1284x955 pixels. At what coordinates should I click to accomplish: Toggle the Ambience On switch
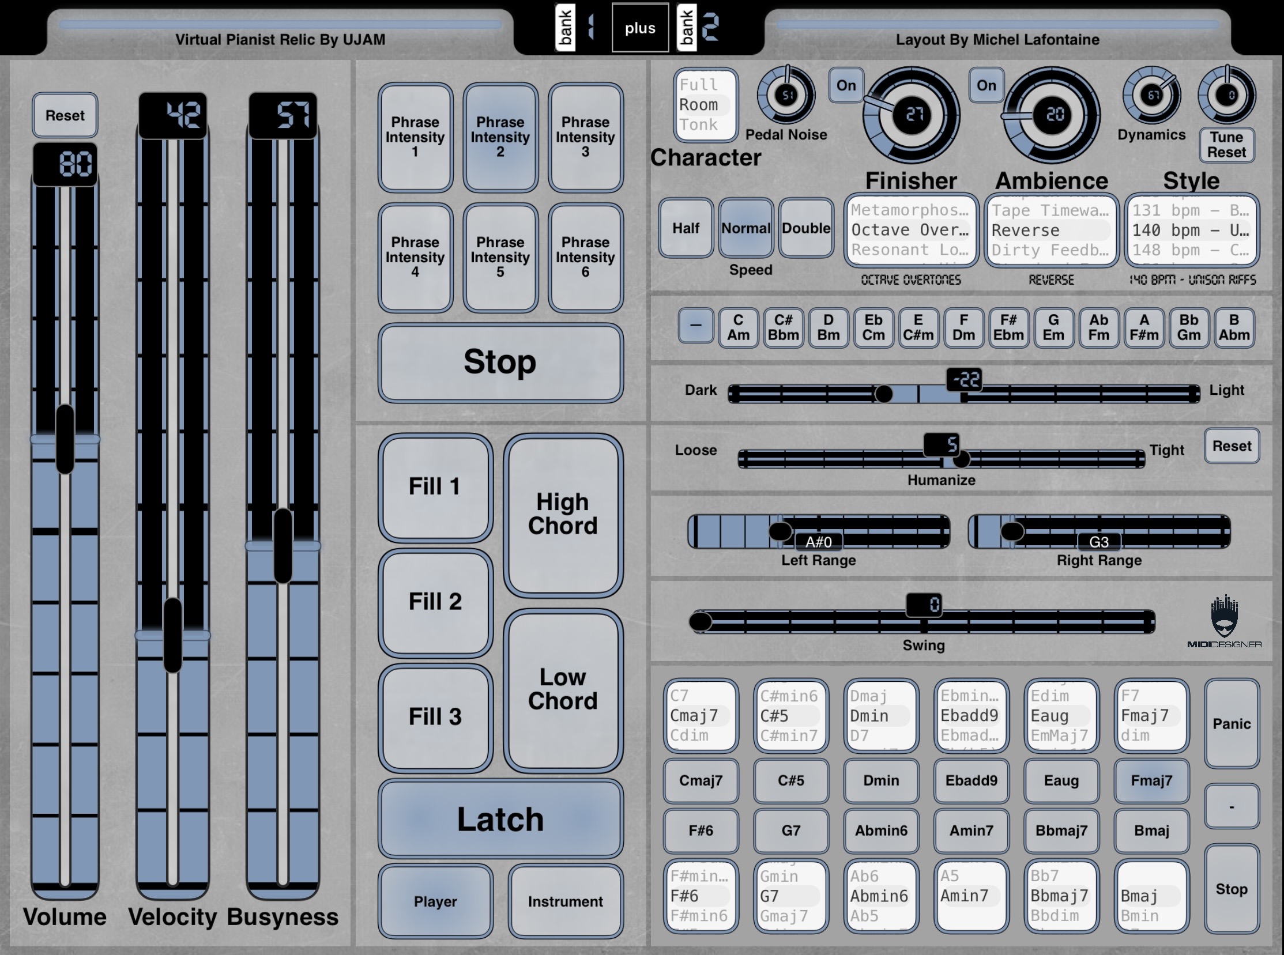[x=986, y=85]
